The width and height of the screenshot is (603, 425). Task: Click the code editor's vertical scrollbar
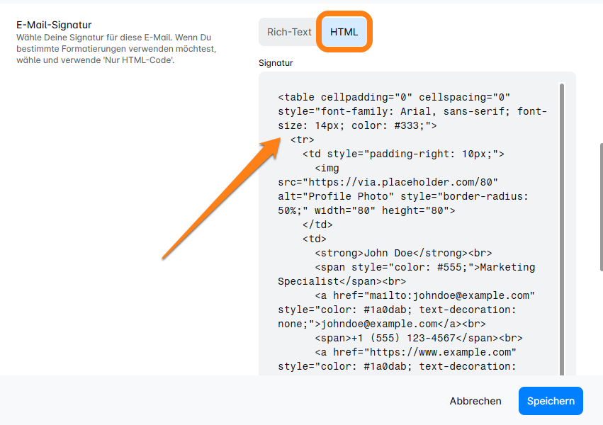tap(562, 229)
